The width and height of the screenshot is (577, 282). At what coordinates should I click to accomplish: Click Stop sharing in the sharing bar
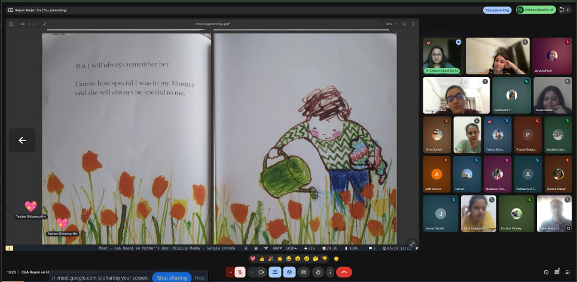point(172,278)
